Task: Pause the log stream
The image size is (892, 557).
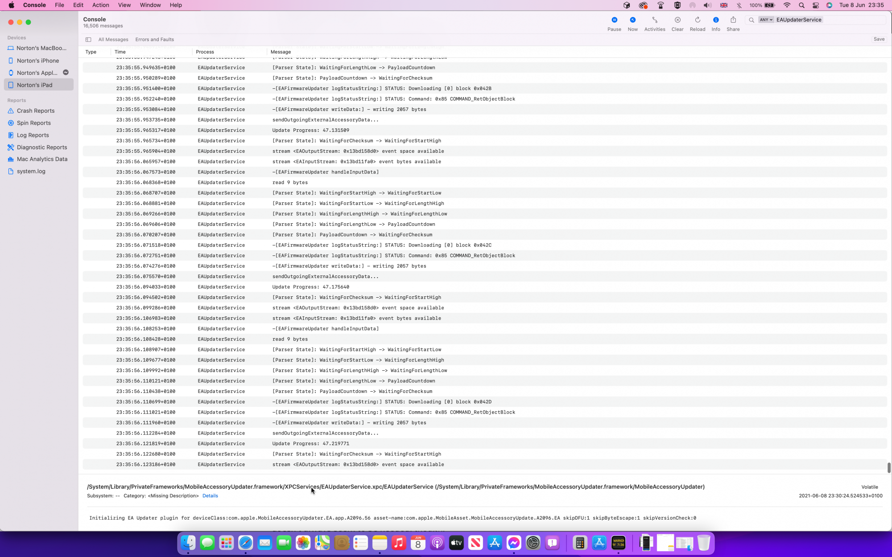Action: tap(614, 20)
